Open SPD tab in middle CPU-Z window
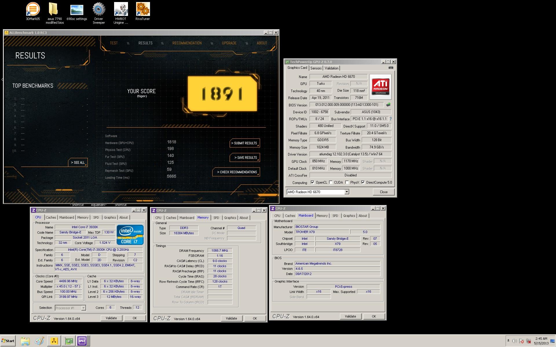This screenshot has width=556, height=347. 216,218
